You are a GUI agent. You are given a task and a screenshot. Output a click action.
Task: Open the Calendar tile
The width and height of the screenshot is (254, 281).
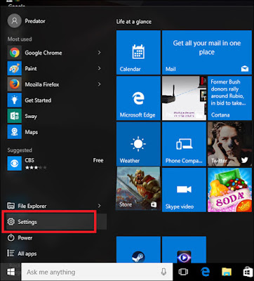[138, 53]
